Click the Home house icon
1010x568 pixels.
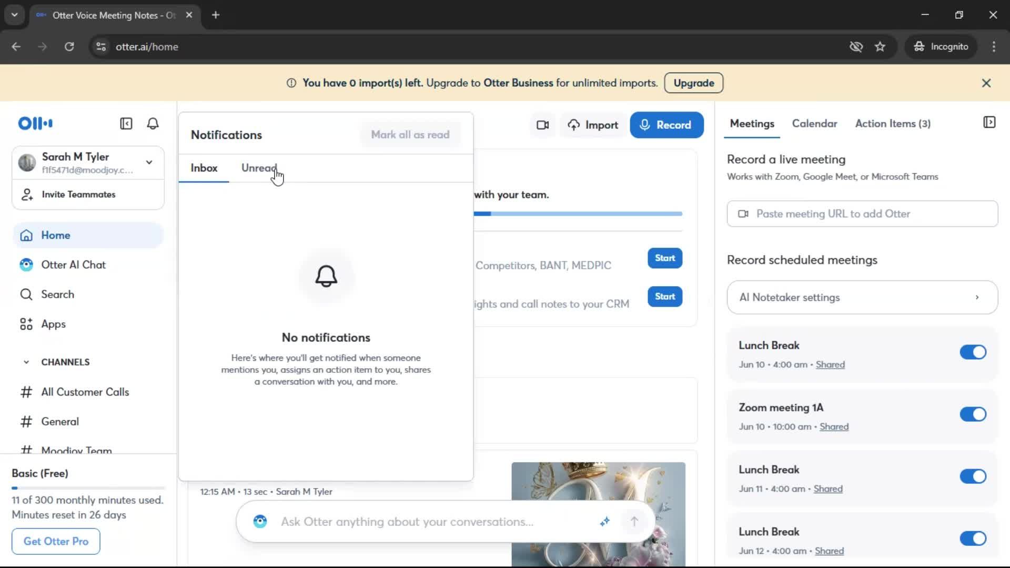click(x=26, y=235)
